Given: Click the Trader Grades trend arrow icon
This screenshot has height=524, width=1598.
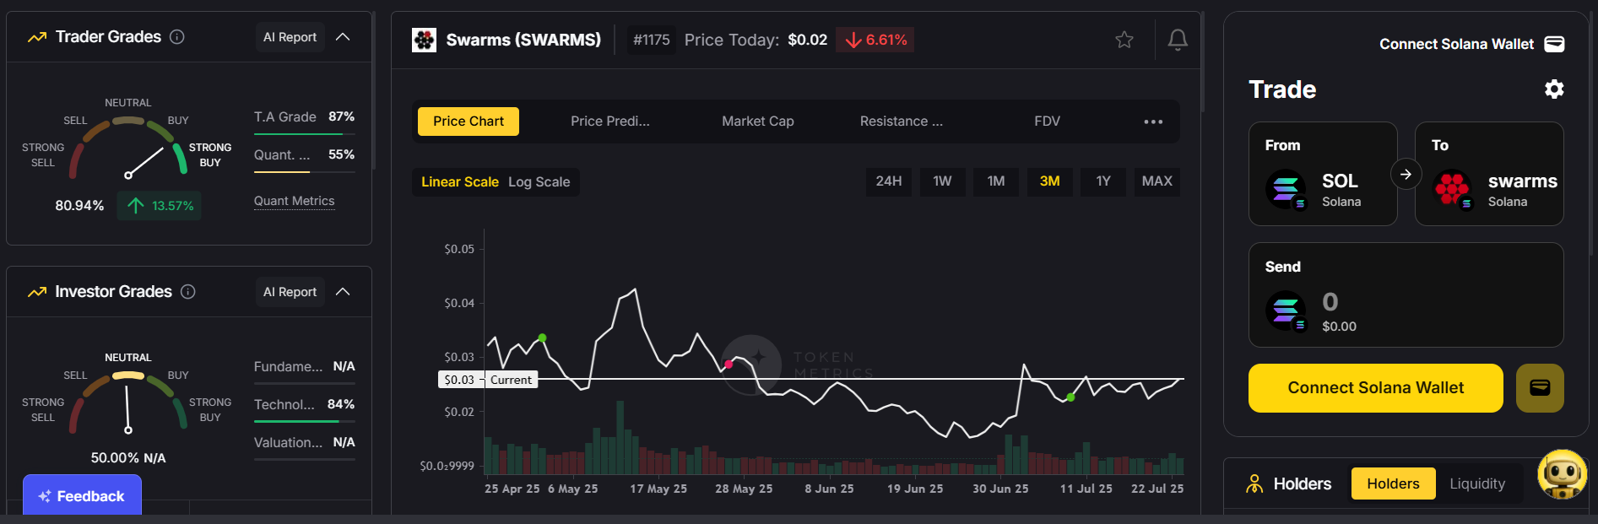Looking at the screenshot, I should point(37,37).
